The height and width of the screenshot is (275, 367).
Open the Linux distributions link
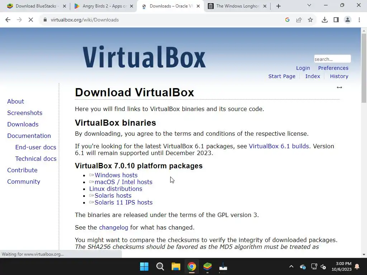click(x=116, y=189)
